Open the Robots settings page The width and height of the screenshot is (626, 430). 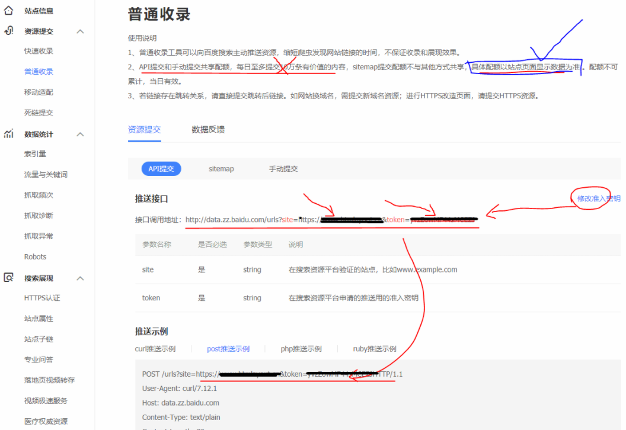tap(35, 256)
